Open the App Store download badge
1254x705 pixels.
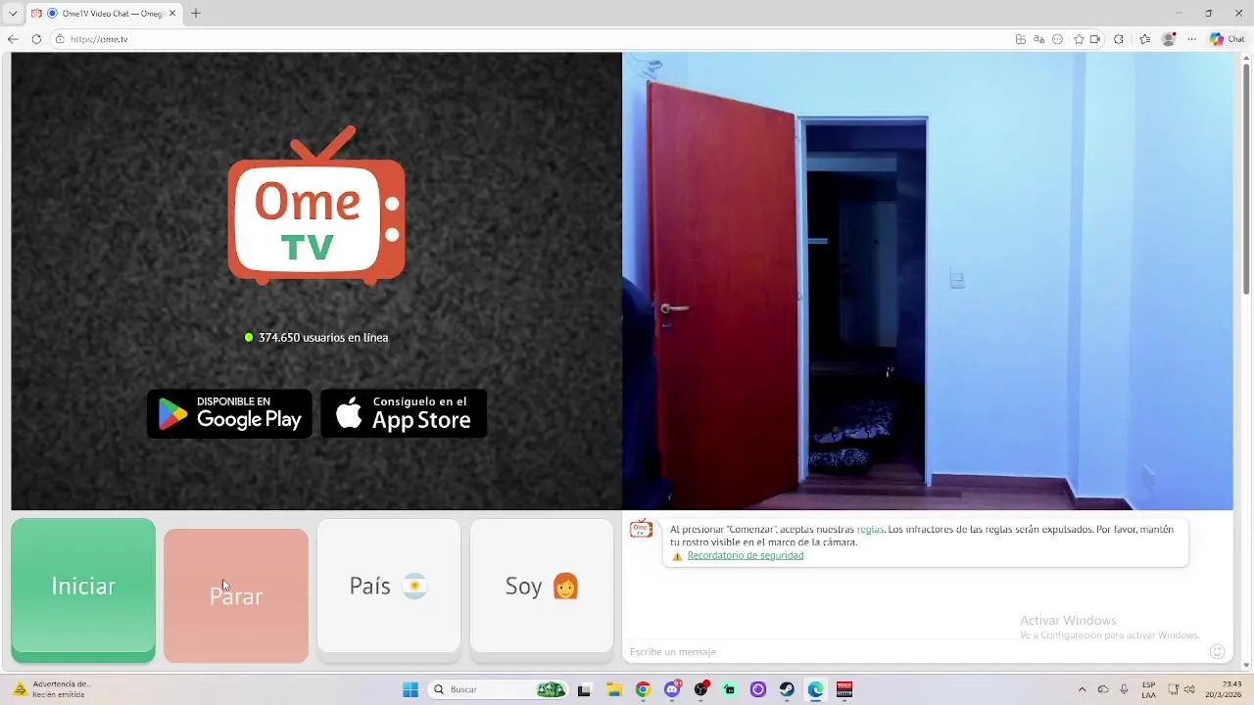[404, 413]
